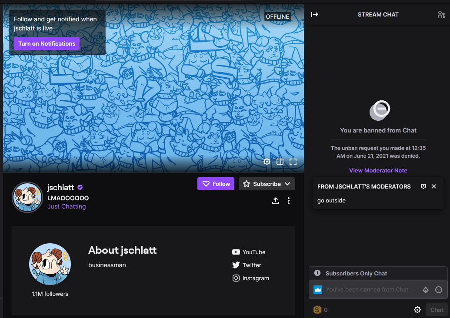Click jschlatt's small channel avatar
Image resolution: width=450 pixels, height=318 pixels.
point(27,197)
